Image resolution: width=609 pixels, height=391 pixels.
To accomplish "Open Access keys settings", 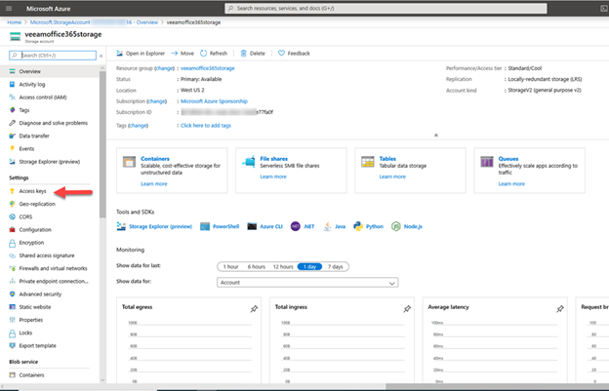I will [32, 191].
